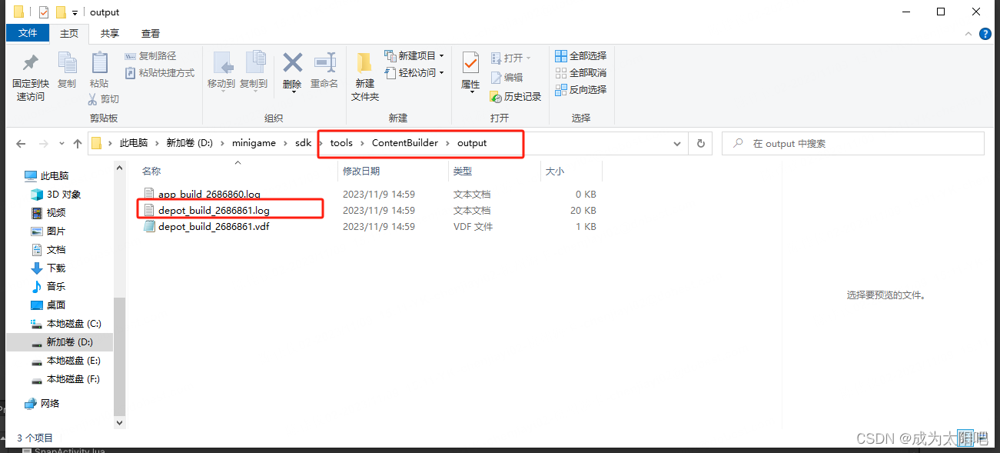Open the 文件 (File) menu

[x=28, y=33]
